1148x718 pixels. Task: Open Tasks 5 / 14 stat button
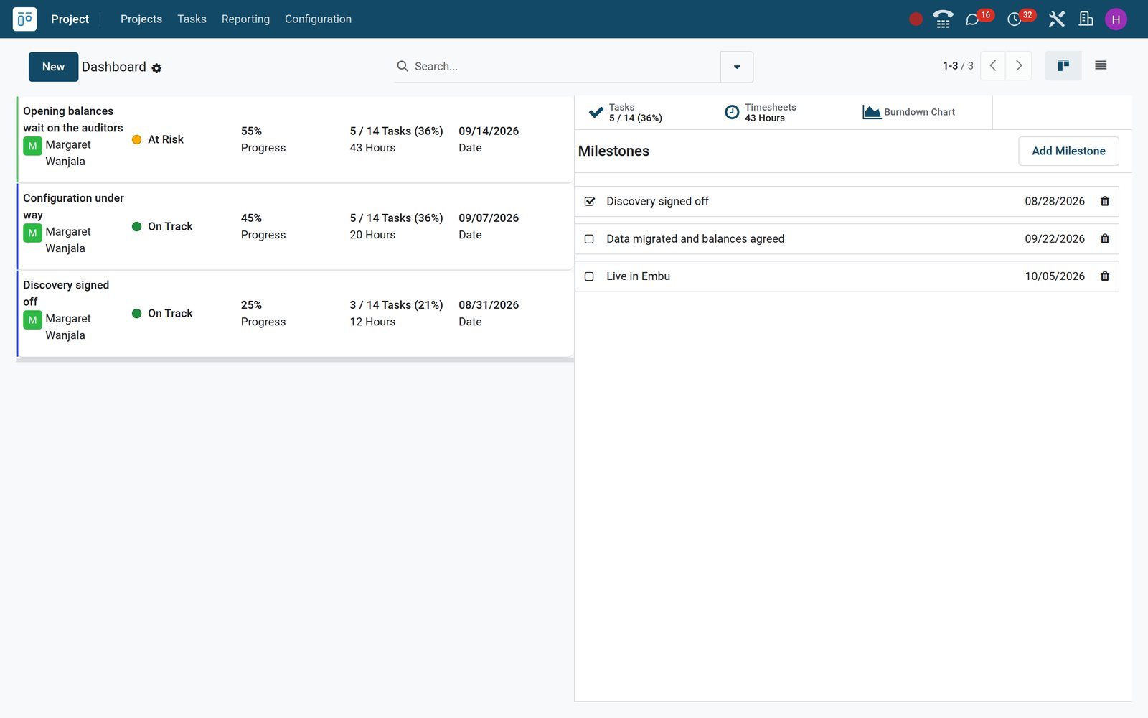643,113
